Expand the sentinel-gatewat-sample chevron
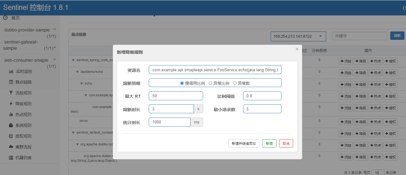The width and height of the screenshot is (406, 175). [x=55, y=48]
